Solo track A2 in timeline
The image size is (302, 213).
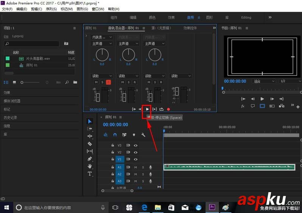(x=143, y=174)
